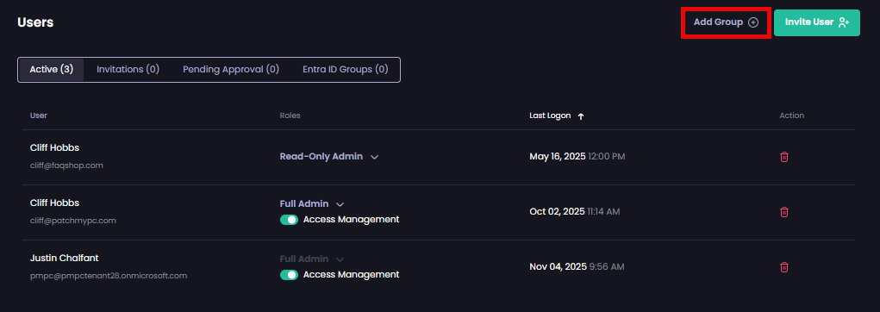Image resolution: width=880 pixels, height=312 pixels.
Task: Switch to the Invitations (0) tab
Action: [x=128, y=70]
